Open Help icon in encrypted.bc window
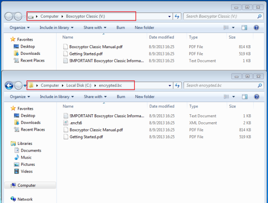The image size is (268, 203). pyautogui.click(x=257, y=97)
